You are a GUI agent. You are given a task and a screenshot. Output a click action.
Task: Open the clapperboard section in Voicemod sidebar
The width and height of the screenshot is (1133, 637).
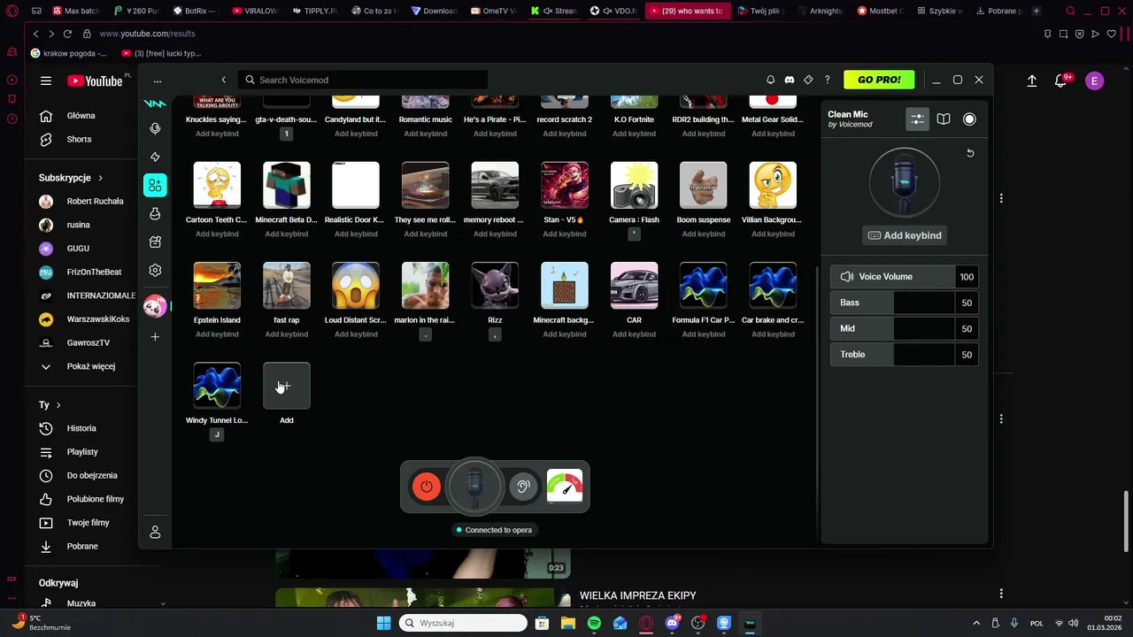coord(155,242)
